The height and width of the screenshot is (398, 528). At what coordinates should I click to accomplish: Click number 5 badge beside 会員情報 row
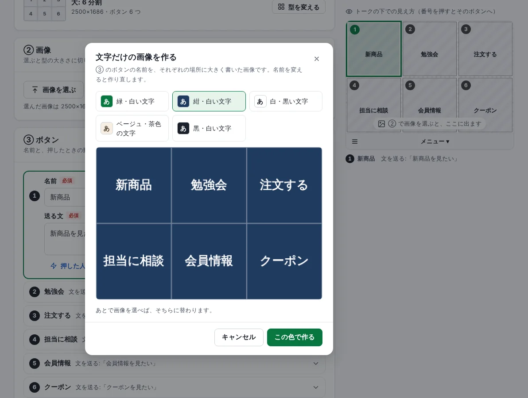[35, 364]
